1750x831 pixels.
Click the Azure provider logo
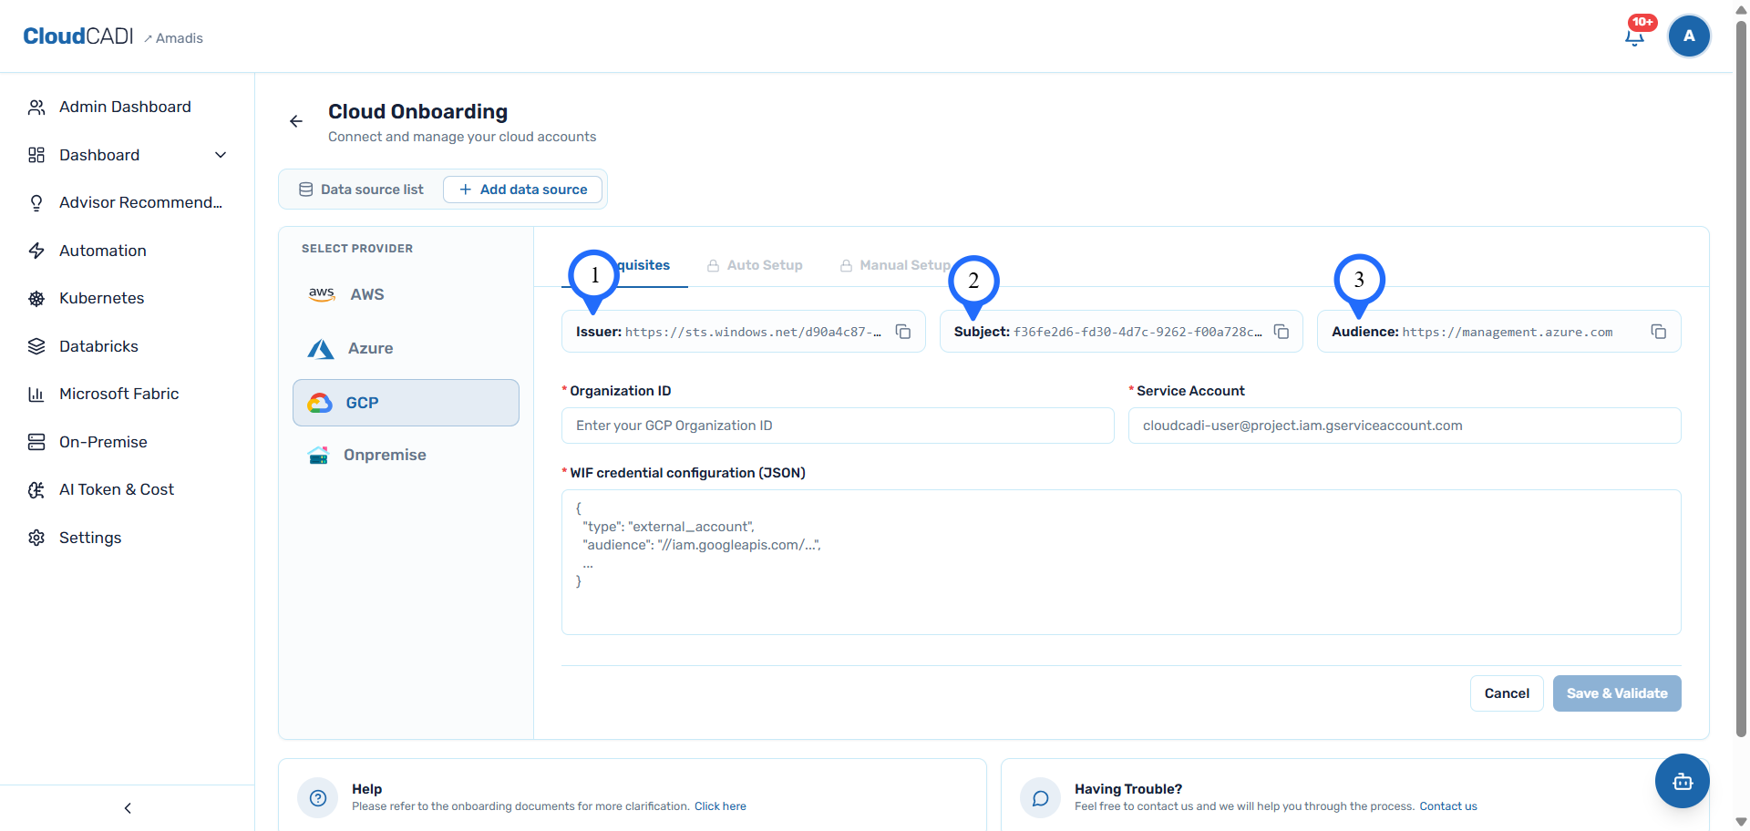(321, 349)
